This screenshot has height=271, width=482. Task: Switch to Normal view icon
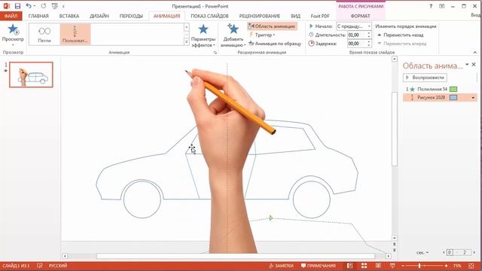[x=349, y=266]
